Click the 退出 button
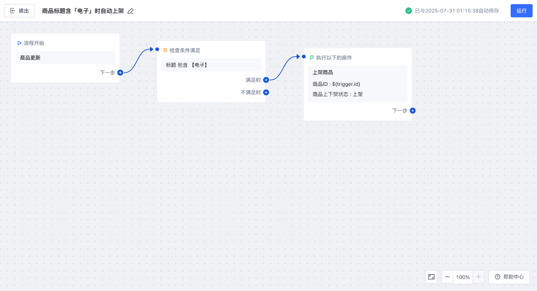This screenshot has height=291, width=537. pyautogui.click(x=19, y=11)
